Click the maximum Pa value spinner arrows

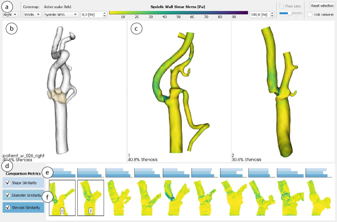(x=272, y=15)
